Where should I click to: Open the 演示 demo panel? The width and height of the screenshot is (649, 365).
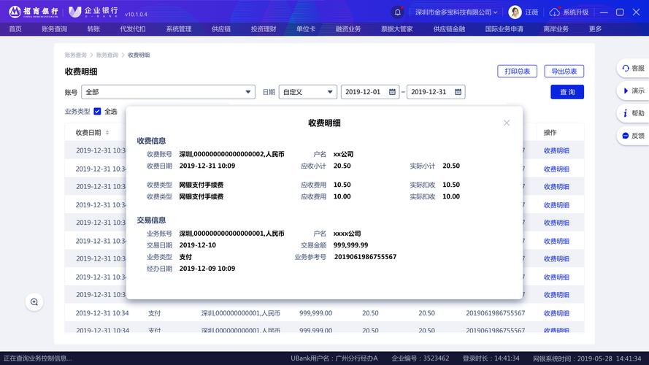633,91
